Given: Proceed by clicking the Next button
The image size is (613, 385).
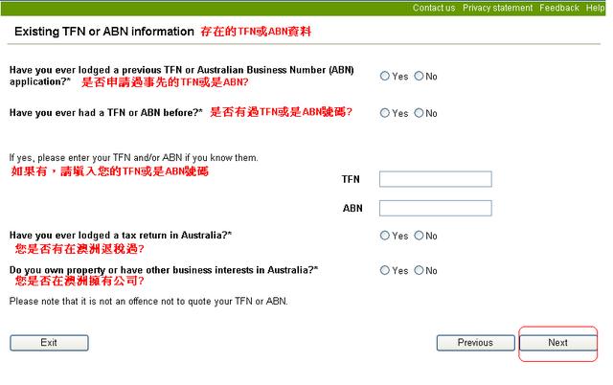Looking at the screenshot, I should tap(557, 343).
